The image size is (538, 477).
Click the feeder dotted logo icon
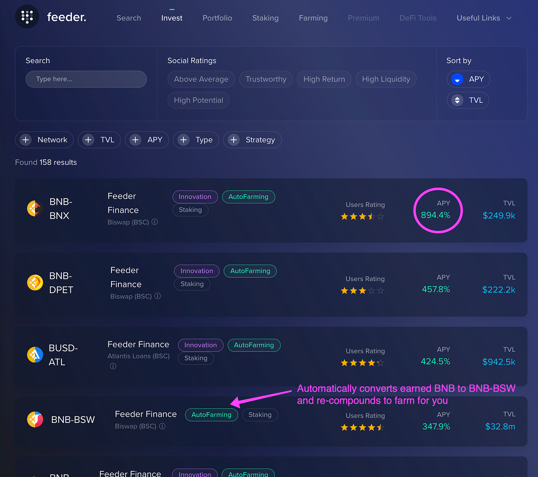tap(27, 17)
